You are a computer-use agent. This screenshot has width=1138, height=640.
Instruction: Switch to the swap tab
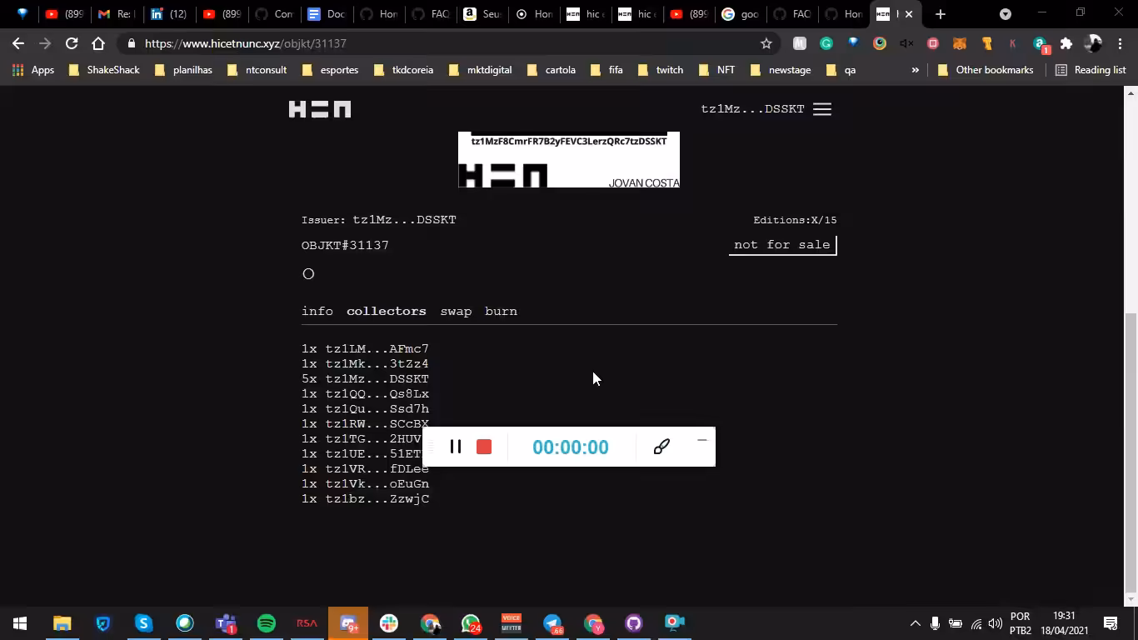pyautogui.click(x=456, y=311)
